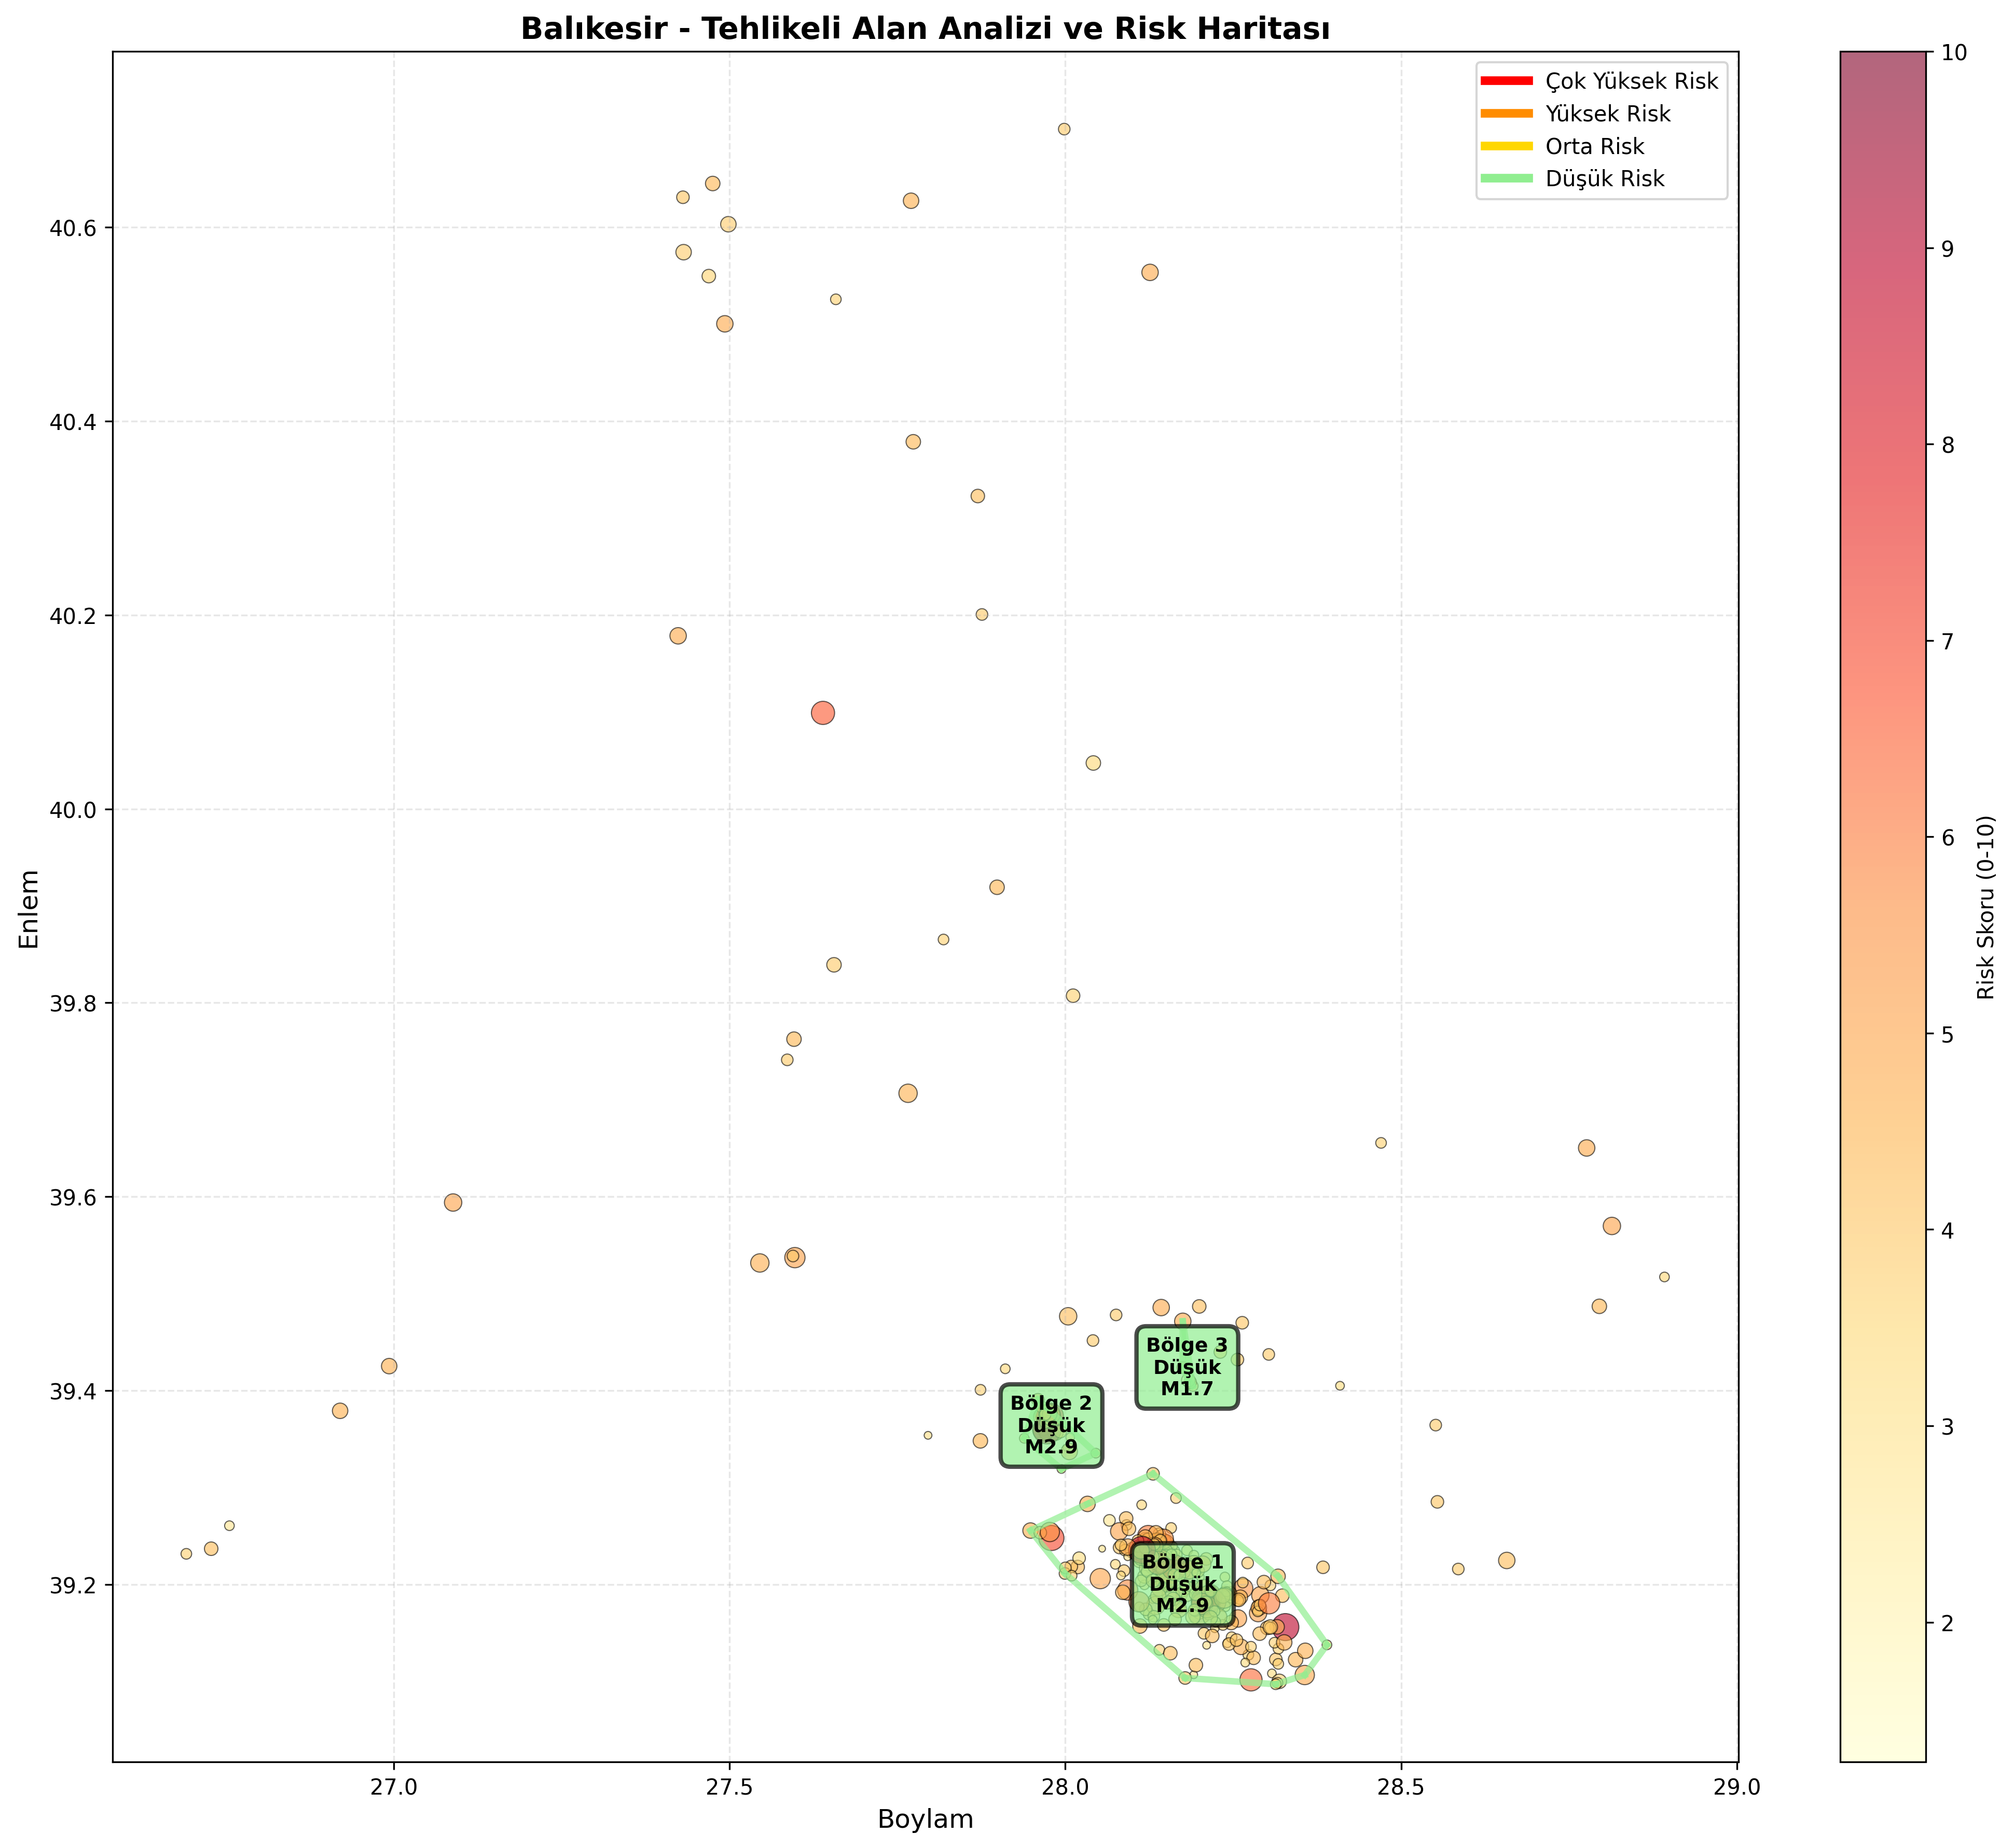Click the 'Boylam' x-axis label
This screenshot has width=2014, height=1848.
pyautogui.click(x=926, y=1819)
